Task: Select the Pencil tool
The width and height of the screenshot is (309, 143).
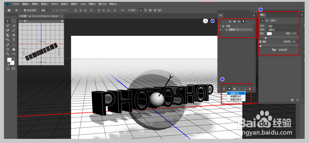Action: 14,31
